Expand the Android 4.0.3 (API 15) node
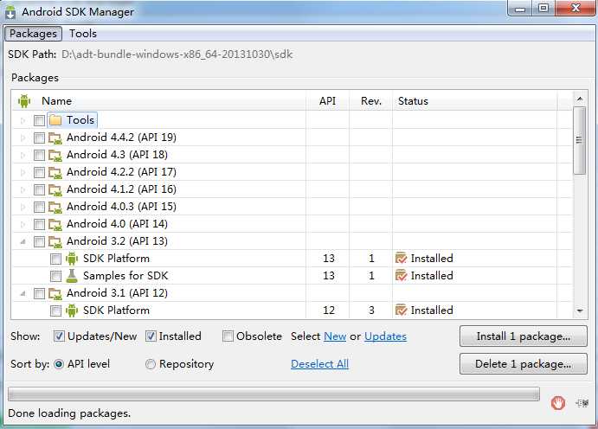The width and height of the screenshot is (598, 429). pos(23,207)
